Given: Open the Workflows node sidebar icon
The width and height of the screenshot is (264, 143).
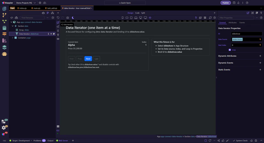Looking at the screenshot, I should [4, 21].
